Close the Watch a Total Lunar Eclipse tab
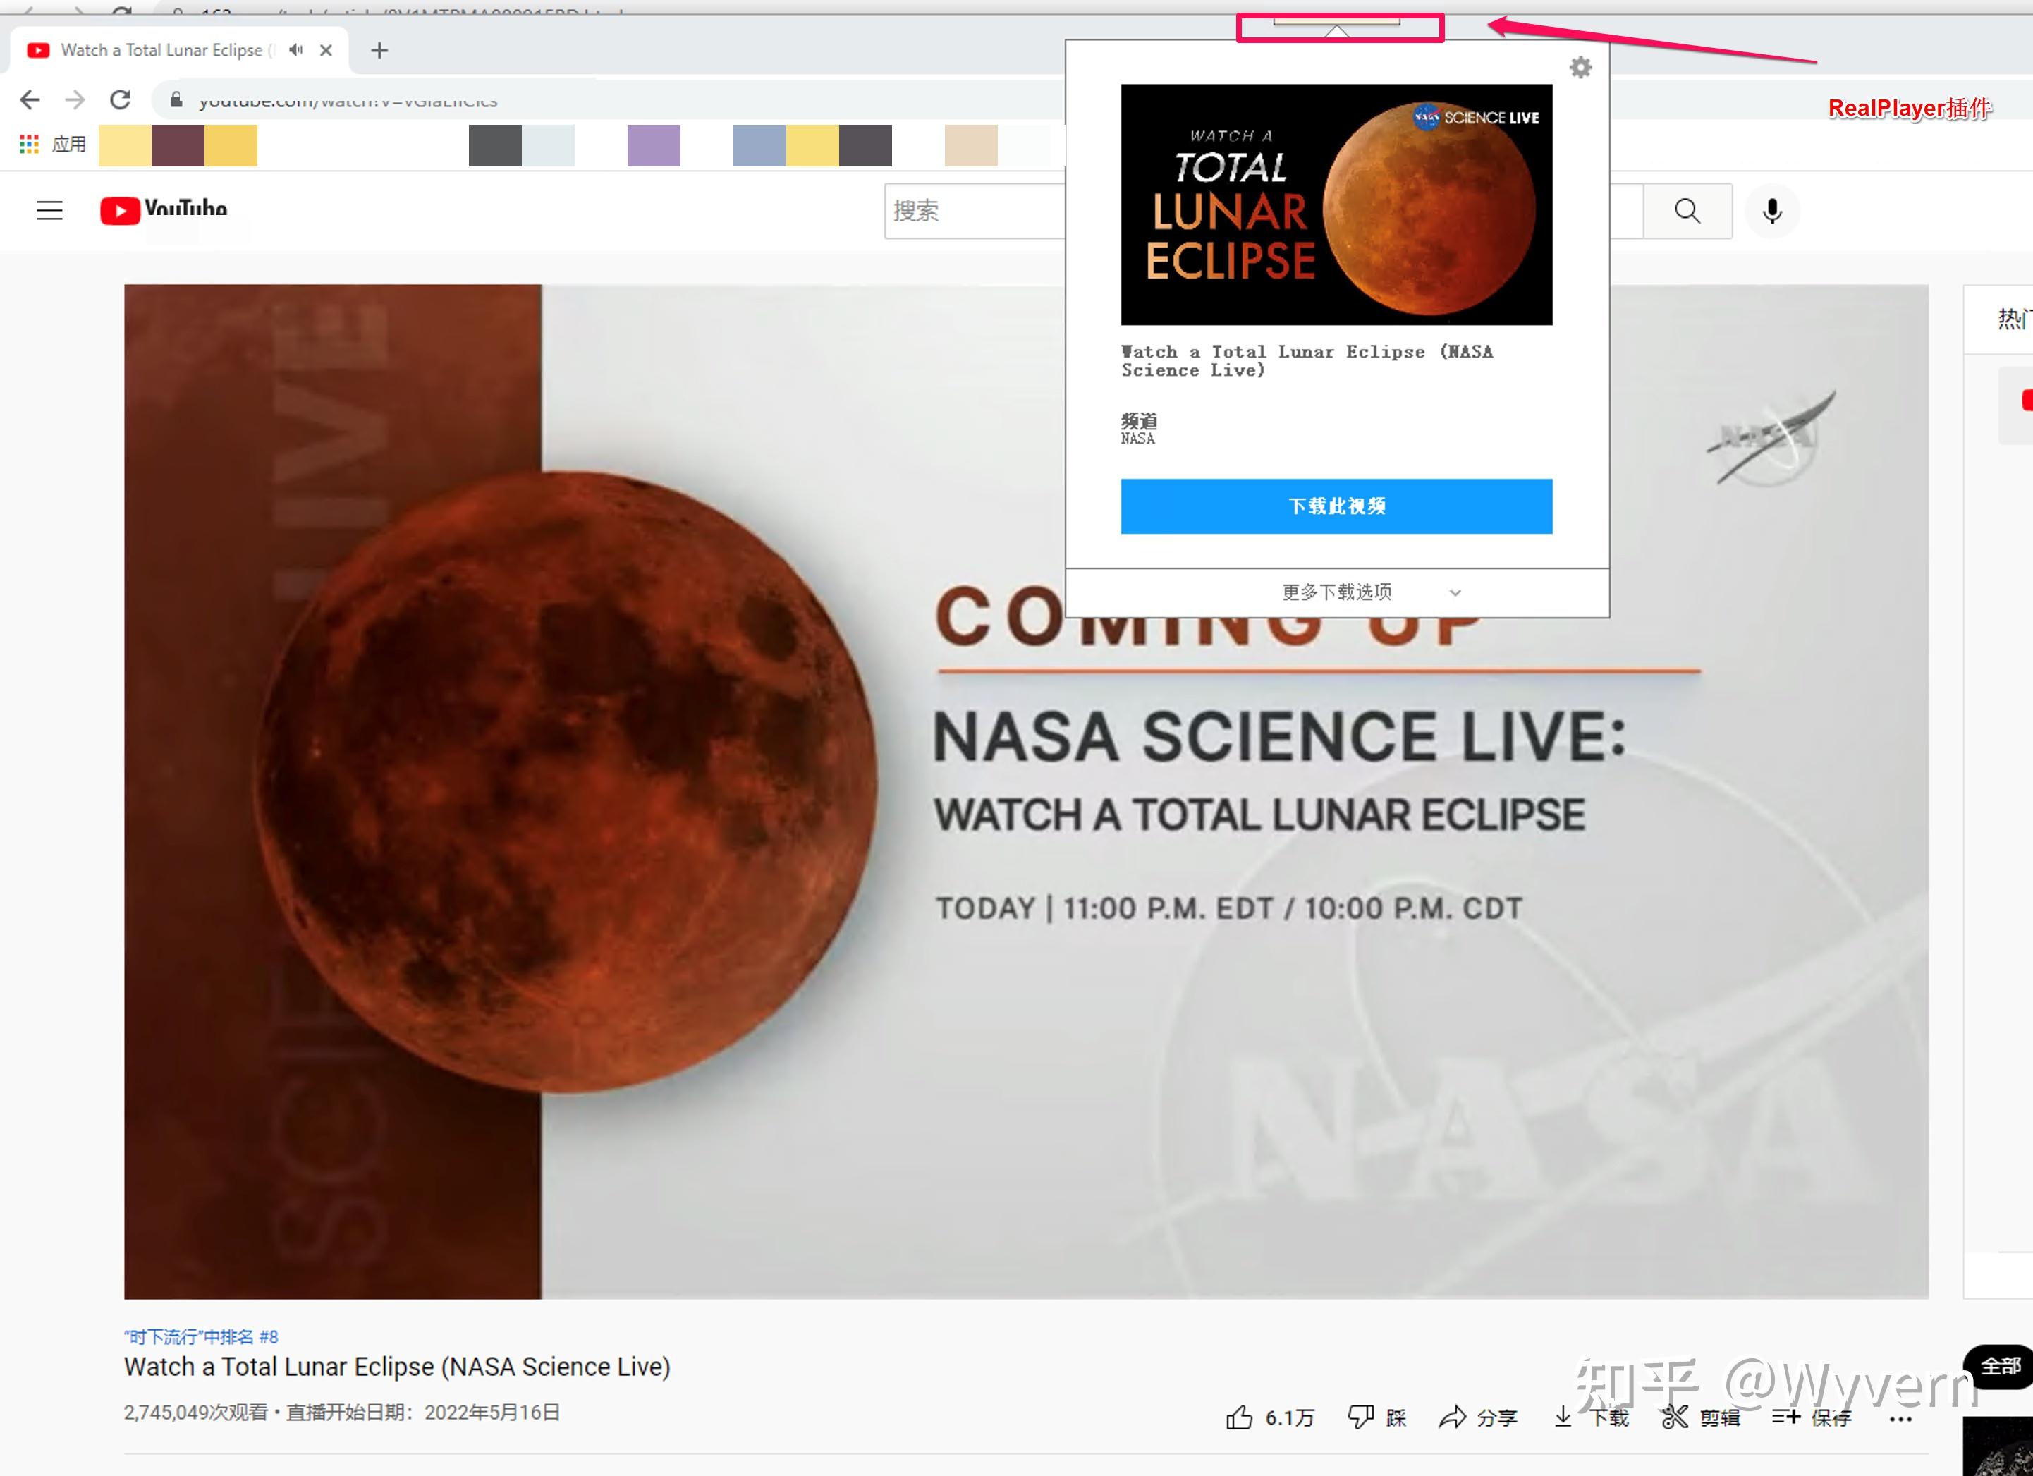Image resolution: width=2033 pixels, height=1476 pixels. [326, 50]
